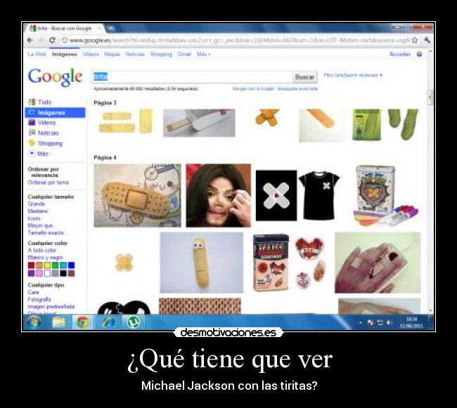This screenshot has height=408, width=457.
Task: Pick the purple color swatch
Action: [31, 273]
